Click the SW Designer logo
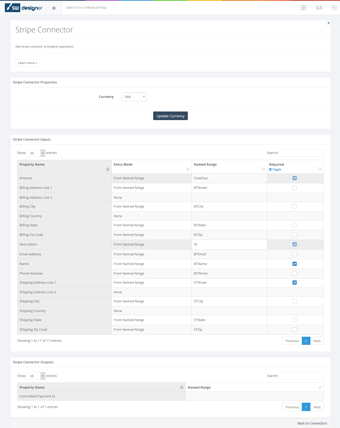 (24, 8)
